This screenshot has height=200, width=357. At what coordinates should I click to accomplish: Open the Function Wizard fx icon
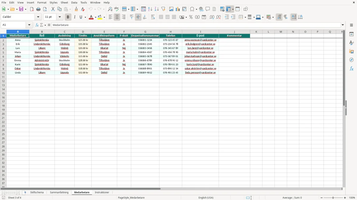click(x=37, y=25)
